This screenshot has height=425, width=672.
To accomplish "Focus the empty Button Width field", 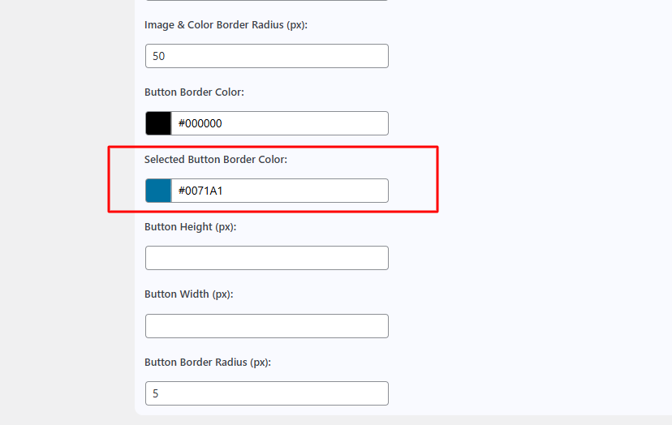I will (x=266, y=326).
